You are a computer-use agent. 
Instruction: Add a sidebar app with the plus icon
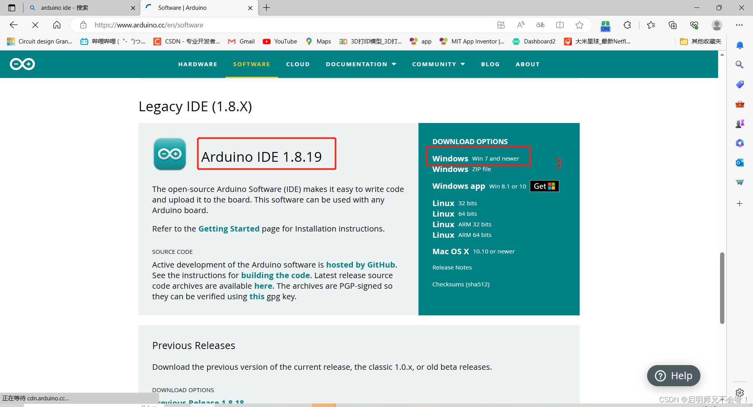[x=740, y=203]
